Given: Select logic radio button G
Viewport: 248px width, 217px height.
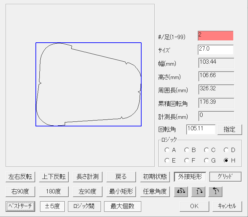Looking at the screenshot, I should [206, 161].
